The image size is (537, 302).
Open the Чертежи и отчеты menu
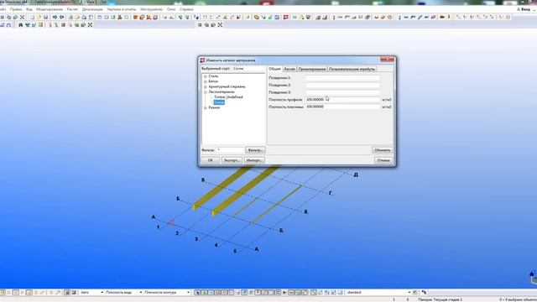coord(122,9)
